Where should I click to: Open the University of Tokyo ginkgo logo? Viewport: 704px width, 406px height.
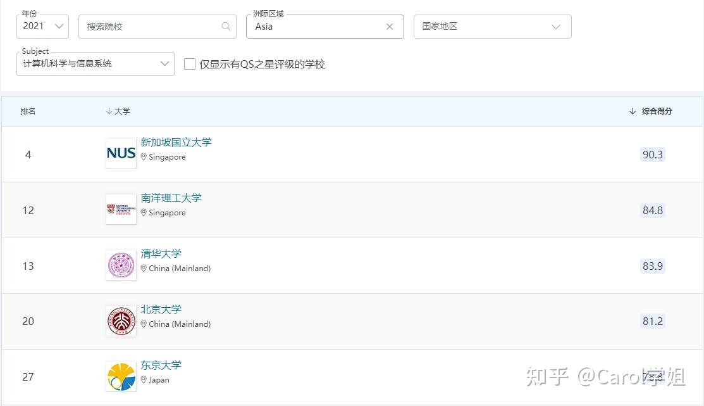(x=121, y=376)
